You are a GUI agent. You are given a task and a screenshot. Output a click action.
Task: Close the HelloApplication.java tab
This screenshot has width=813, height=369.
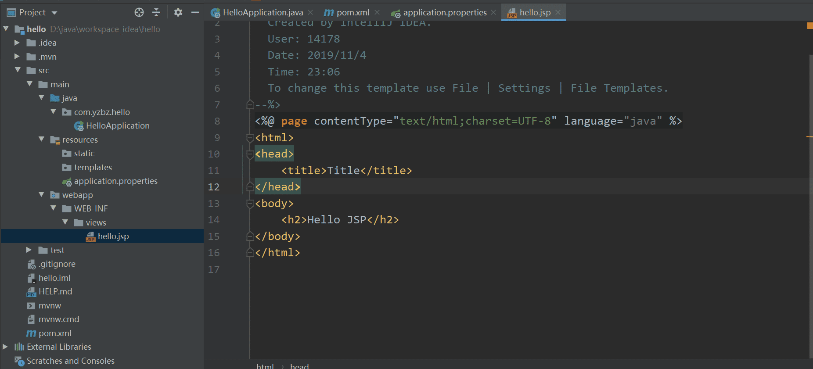pos(310,12)
